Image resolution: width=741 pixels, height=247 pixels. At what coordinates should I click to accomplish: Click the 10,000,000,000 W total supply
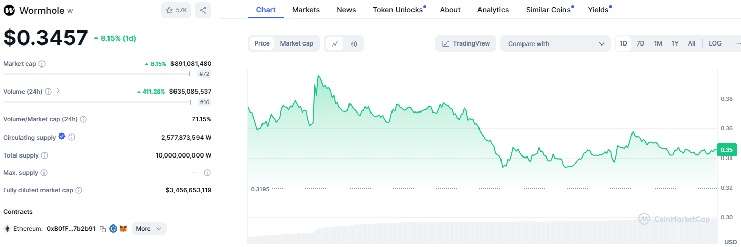(183, 155)
